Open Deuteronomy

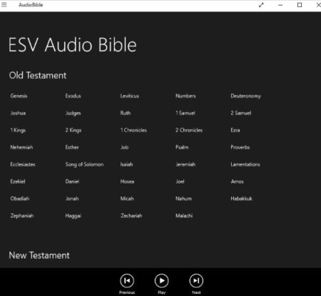pos(245,96)
